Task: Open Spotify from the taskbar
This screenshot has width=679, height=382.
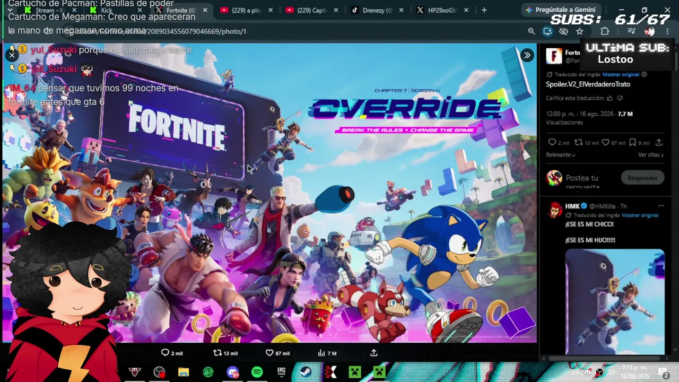Action: click(x=257, y=372)
